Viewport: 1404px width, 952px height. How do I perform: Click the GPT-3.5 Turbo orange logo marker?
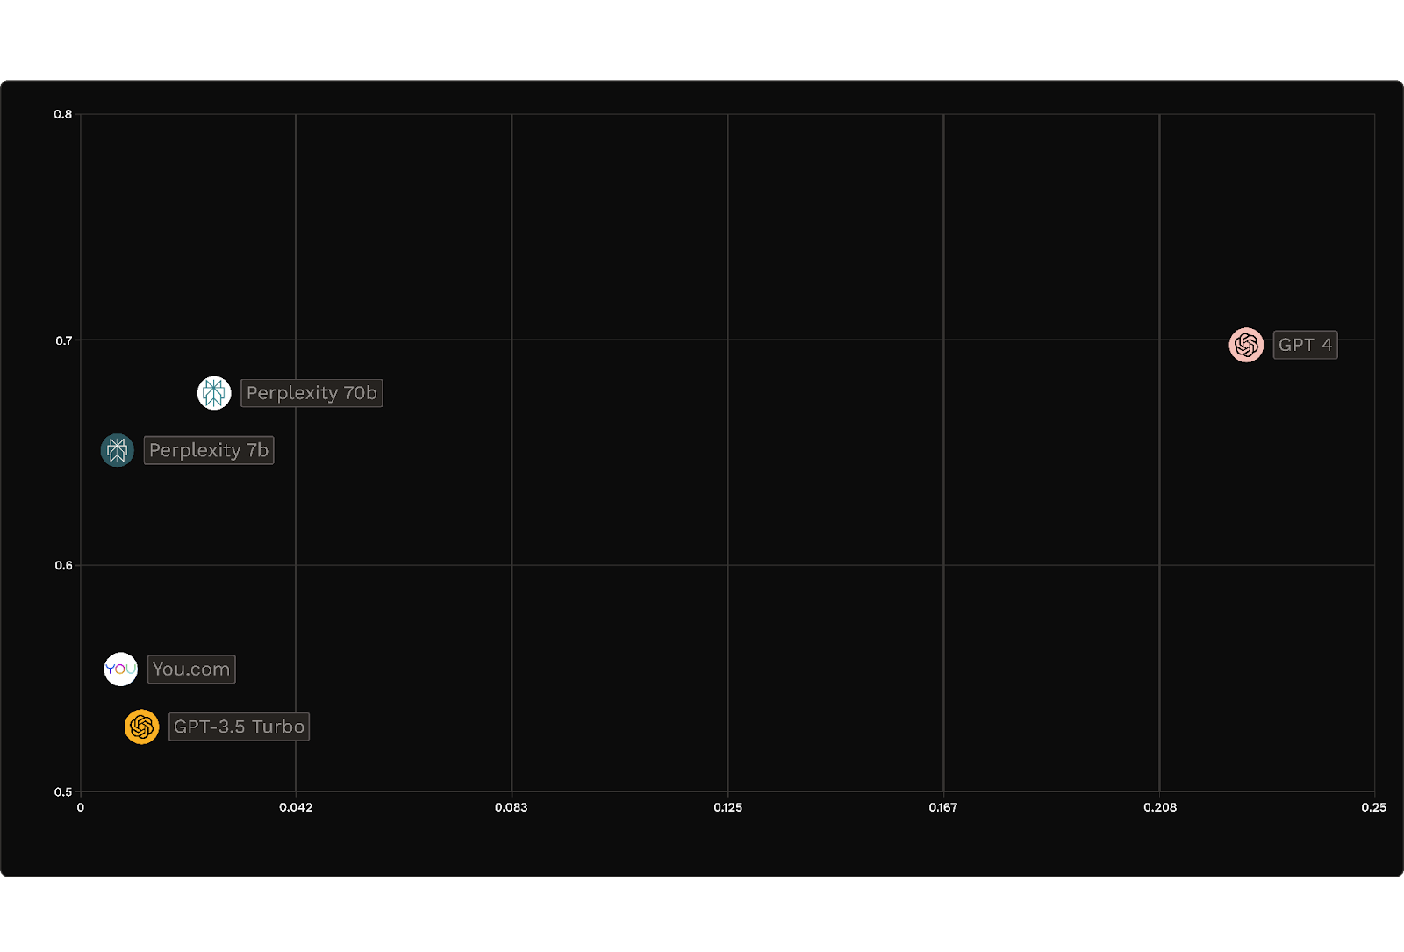pos(142,727)
